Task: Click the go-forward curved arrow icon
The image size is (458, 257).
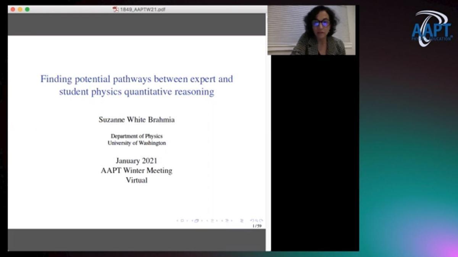Action: pos(261,220)
